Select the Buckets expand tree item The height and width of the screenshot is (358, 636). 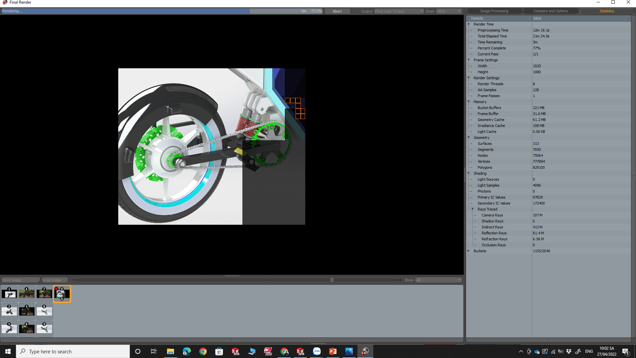click(470, 251)
